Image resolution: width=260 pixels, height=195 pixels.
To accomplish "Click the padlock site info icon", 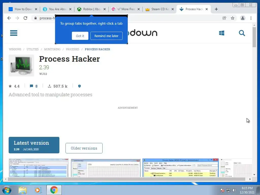I will tap(36, 18).
